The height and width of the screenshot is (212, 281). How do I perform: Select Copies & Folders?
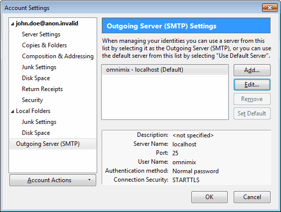pos(44,45)
